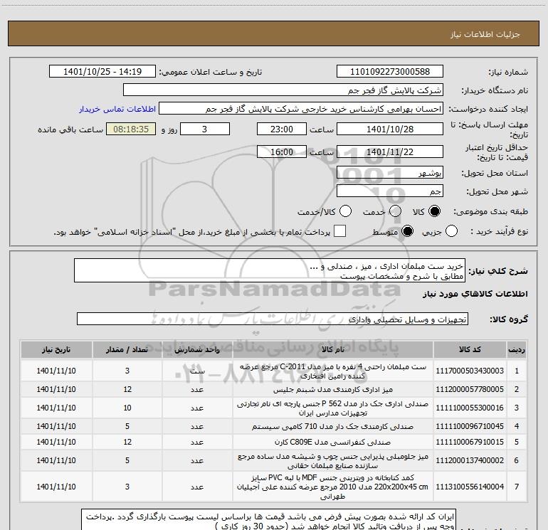Click the price validity time 16:00

coord(282,152)
